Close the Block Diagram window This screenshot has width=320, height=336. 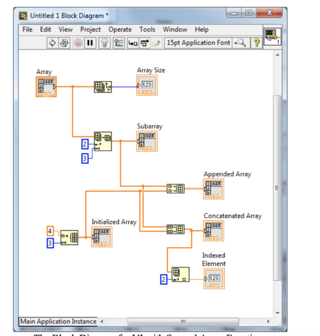point(269,13)
